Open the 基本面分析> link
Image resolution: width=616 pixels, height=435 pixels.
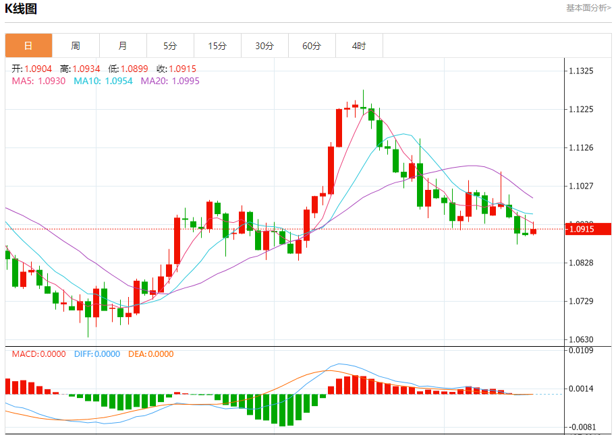(588, 8)
